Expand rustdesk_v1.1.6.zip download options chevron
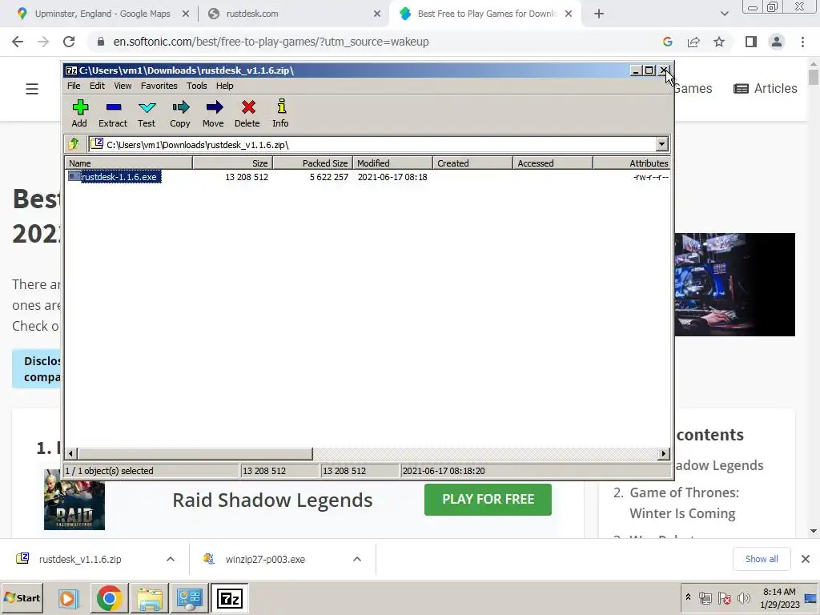The width and height of the screenshot is (820, 615). coord(171,559)
